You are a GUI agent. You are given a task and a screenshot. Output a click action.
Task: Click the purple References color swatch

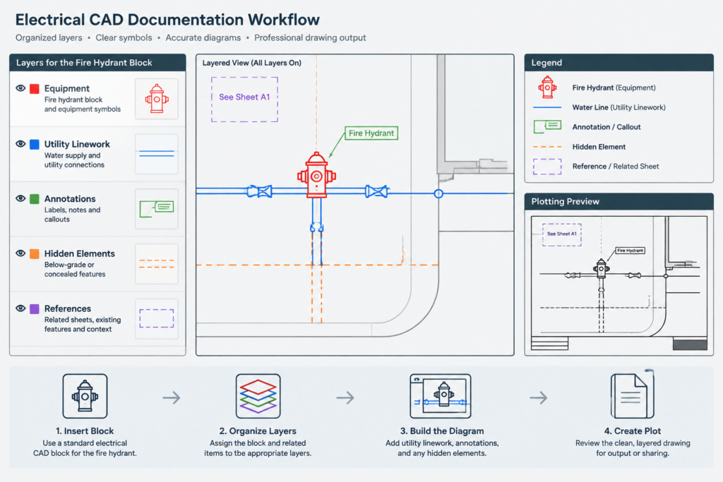pyautogui.click(x=35, y=308)
